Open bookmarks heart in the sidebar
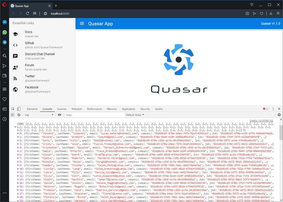The width and height of the screenshot is (283, 202). [5, 99]
